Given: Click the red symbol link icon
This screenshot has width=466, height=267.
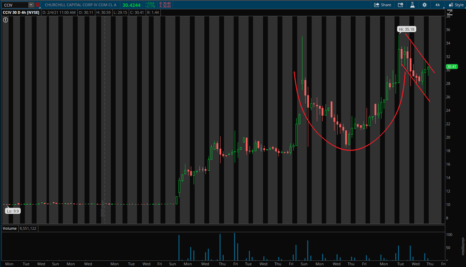Looking at the screenshot, I should pyautogui.click(x=38, y=5).
